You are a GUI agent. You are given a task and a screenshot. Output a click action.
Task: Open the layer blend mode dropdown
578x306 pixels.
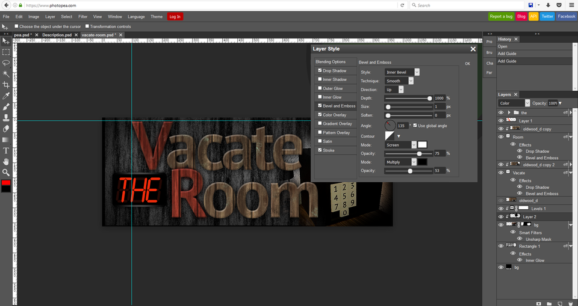coord(514,103)
